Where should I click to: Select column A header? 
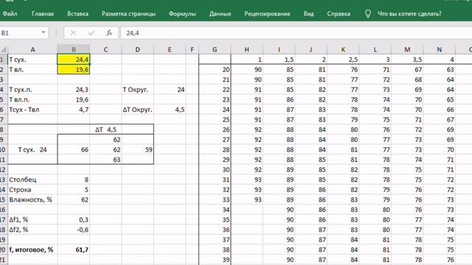pyautogui.click(x=32, y=49)
